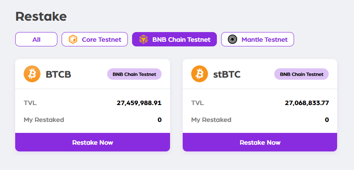Screen dimensions: 354x170
Task: Click the BTCB token name
Action: pos(58,74)
